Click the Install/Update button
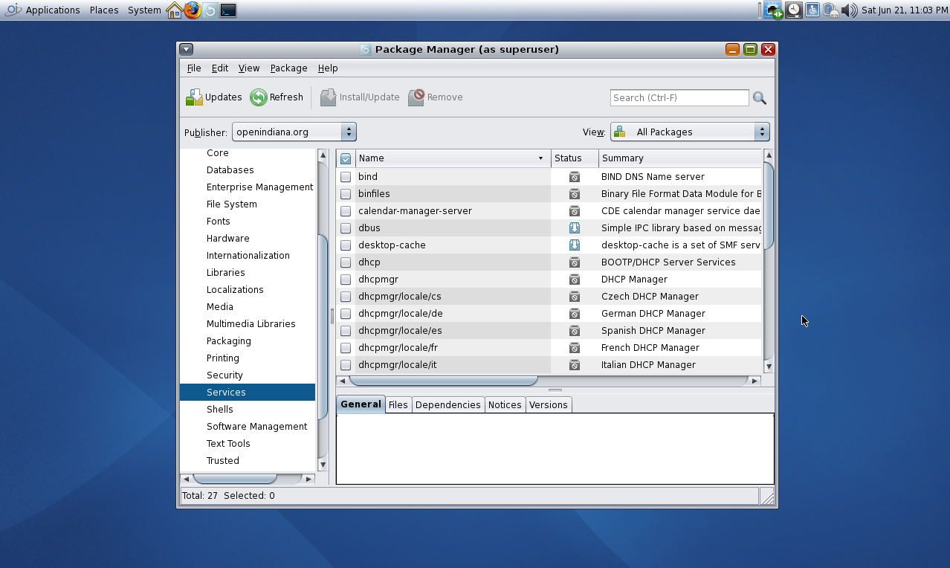Viewport: 950px width, 568px height. (x=360, y=97)
